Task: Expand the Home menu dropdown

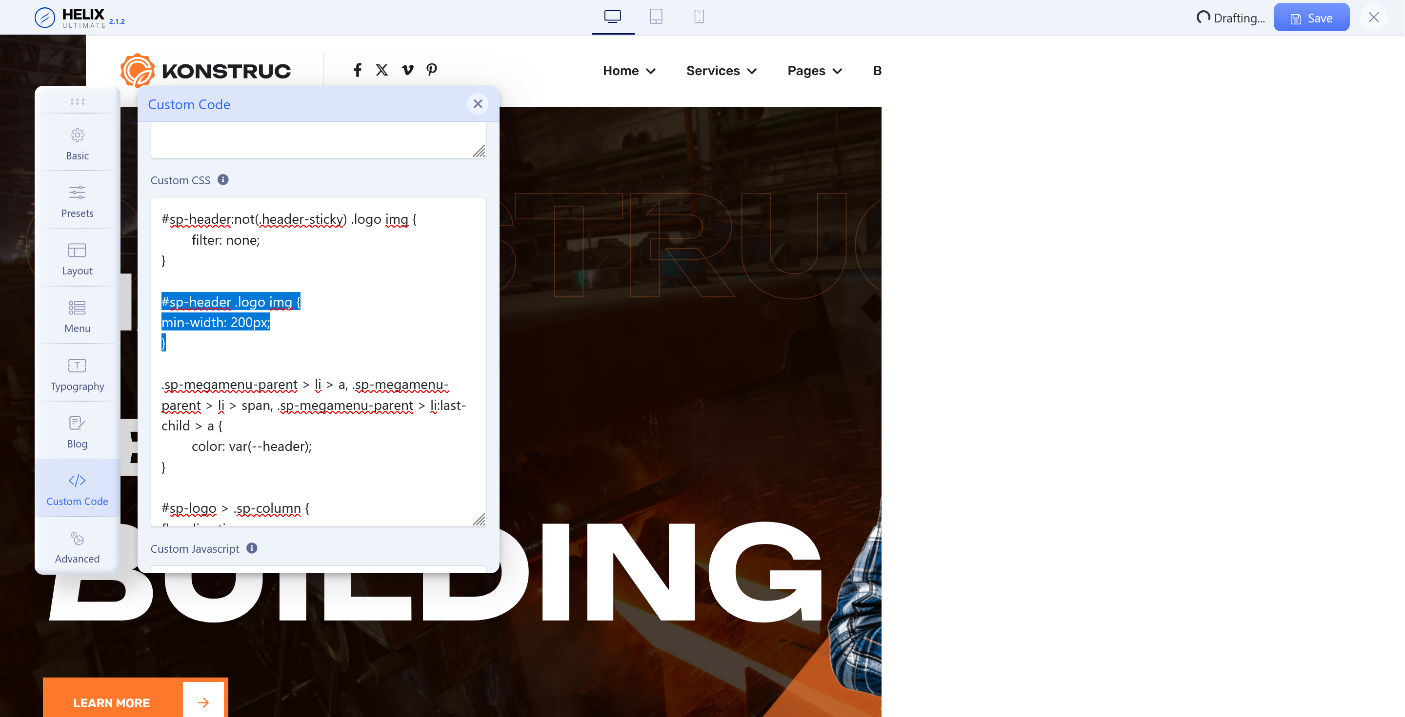Action: point(629,71)
